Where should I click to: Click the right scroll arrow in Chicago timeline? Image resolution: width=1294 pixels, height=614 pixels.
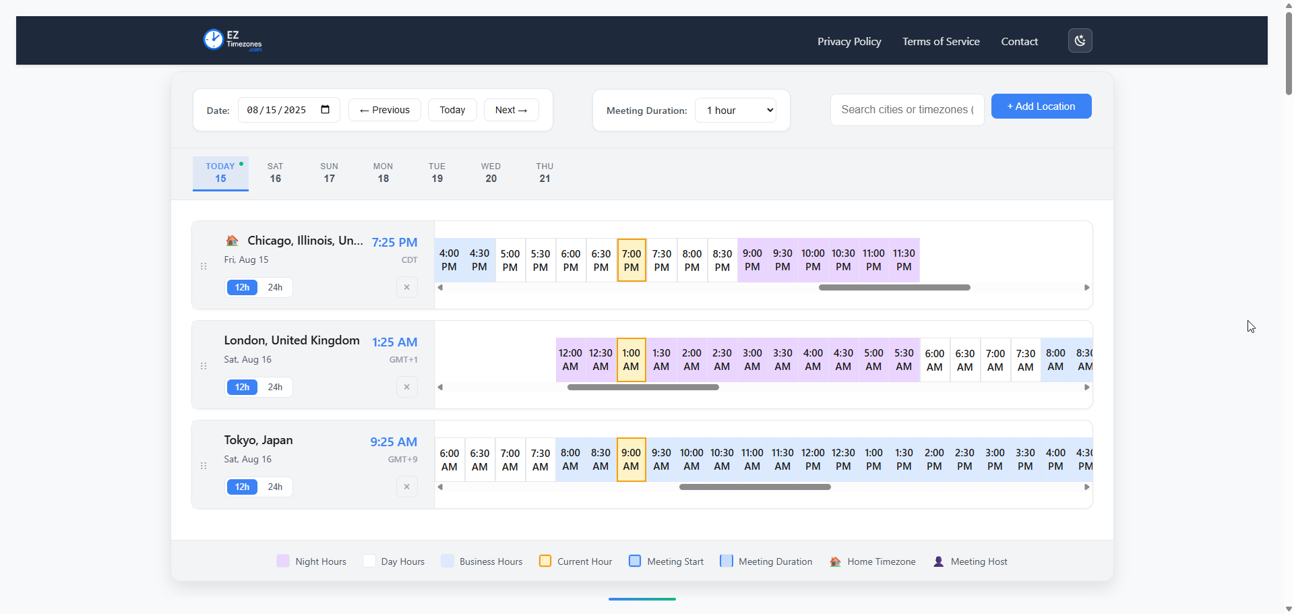pos(1086,287)
